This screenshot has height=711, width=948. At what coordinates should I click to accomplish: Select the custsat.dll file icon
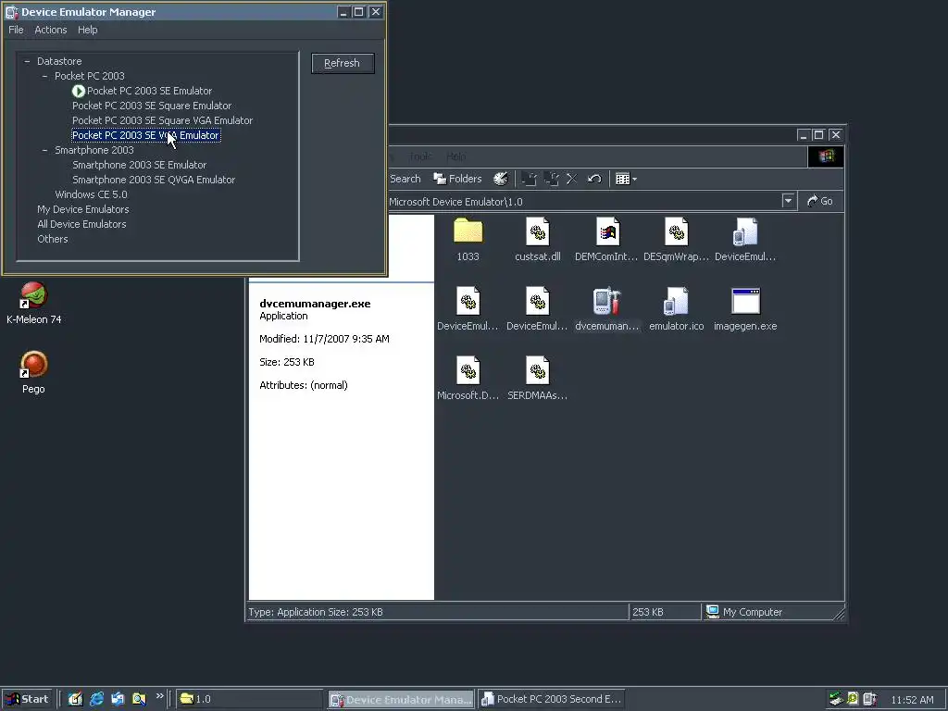click(x=538, y=232)
